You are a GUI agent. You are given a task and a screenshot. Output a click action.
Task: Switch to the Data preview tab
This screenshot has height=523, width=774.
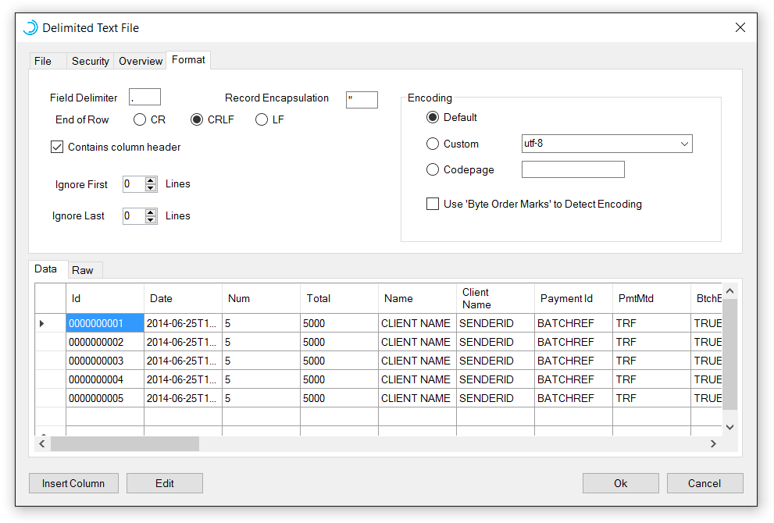coord(46,269)
